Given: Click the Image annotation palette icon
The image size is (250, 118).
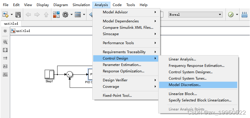Looking at the screenshot, I should tap(5, 75).
